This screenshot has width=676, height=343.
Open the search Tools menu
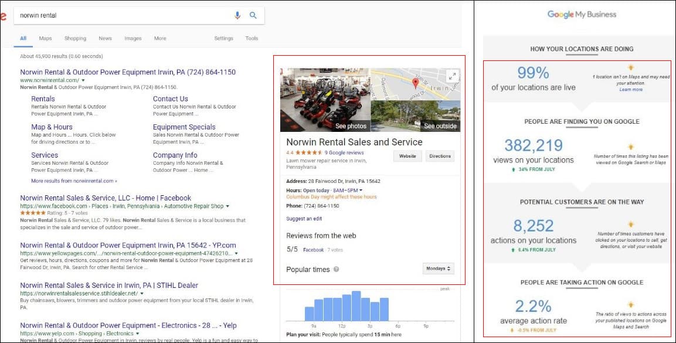click(x=252, y=38)
